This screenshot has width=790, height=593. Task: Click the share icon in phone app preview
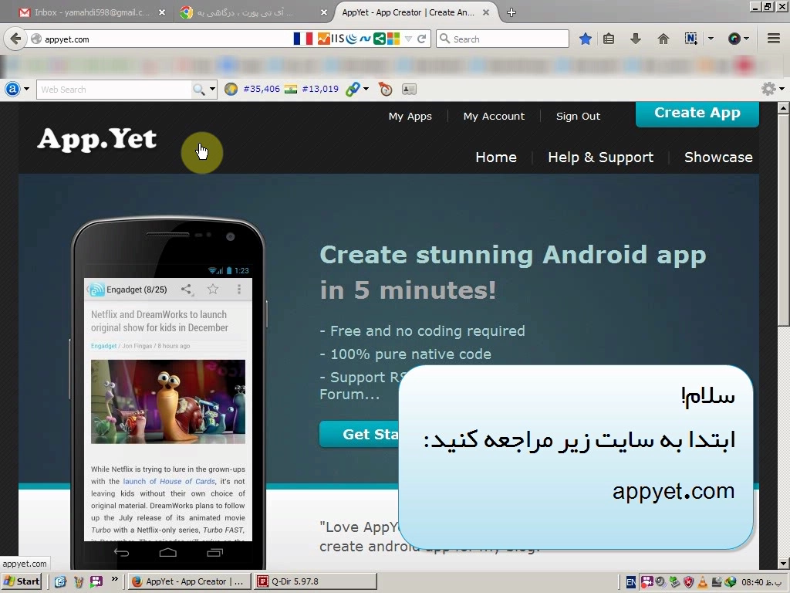point(187,289)
